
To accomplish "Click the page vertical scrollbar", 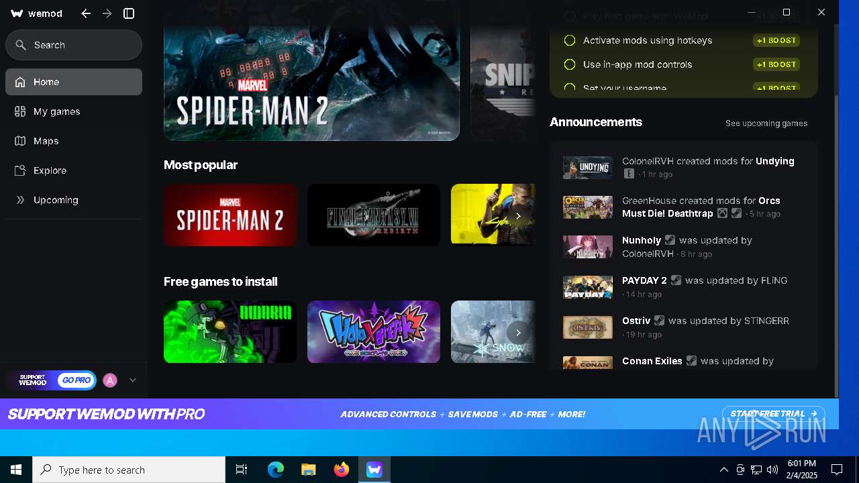I will click(x=836, y=246).
